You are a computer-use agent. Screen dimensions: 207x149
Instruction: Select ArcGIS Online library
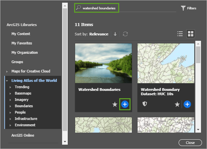(x=23, y=135)
